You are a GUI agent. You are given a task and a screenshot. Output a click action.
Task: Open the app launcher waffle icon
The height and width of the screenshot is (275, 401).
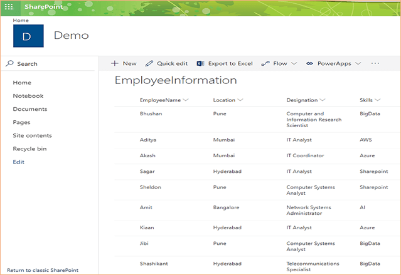(x=9, y=7)
